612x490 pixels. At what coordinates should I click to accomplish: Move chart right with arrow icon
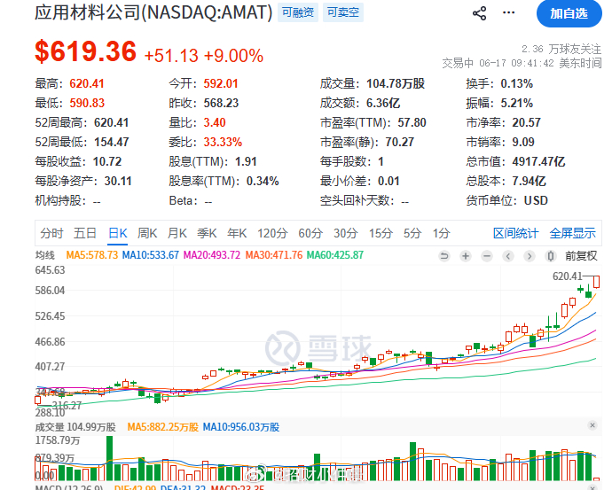coord(530,256)
